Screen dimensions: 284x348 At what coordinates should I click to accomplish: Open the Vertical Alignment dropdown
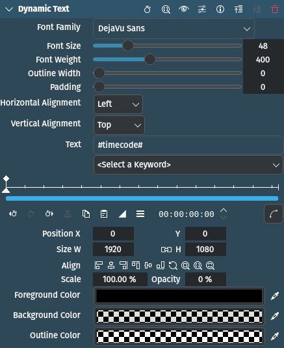coord(119,125)
